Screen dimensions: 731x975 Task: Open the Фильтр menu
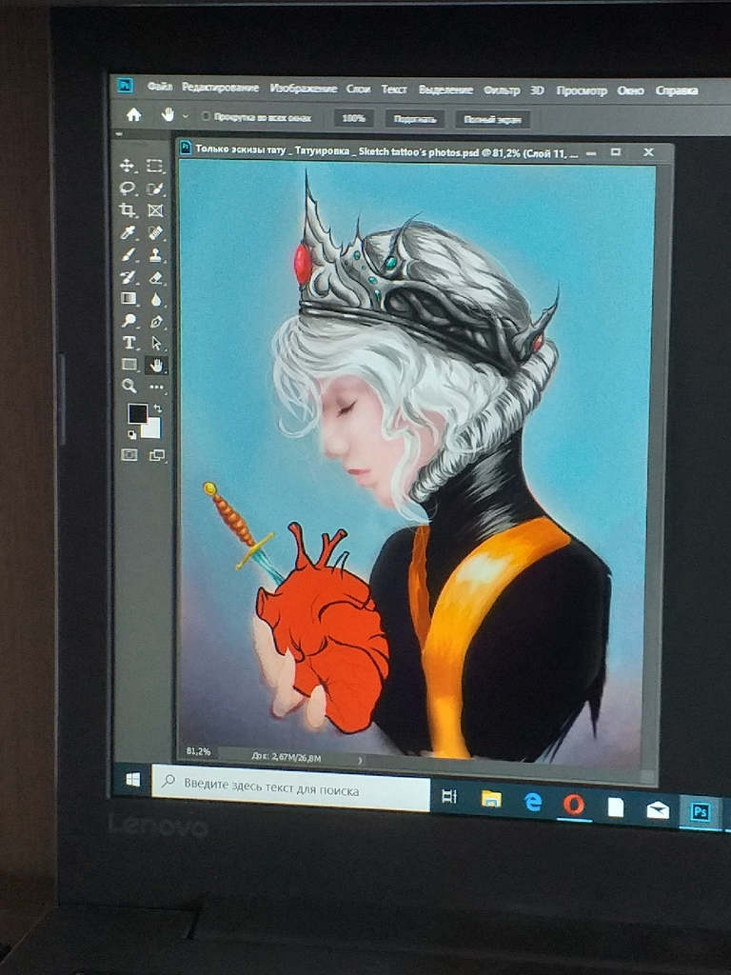point(502,90)
